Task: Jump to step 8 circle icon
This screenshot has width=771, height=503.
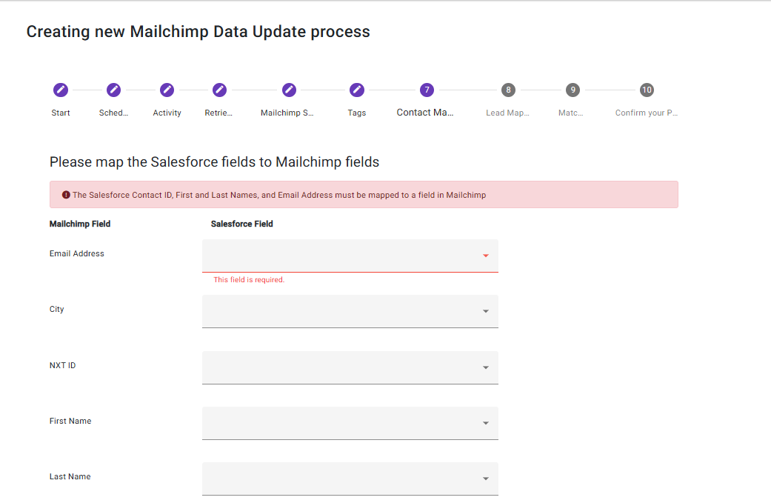Action: [507, 90]
